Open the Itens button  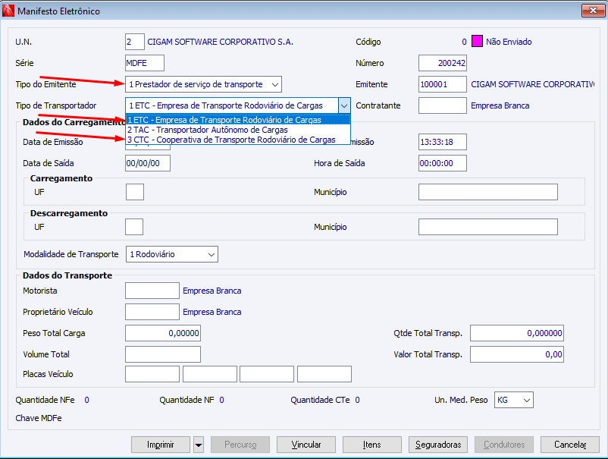[x=372, y=445]
